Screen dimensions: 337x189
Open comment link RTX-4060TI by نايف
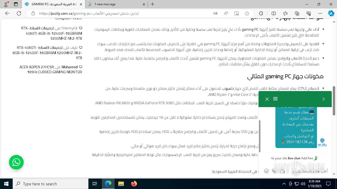point(47,52)
